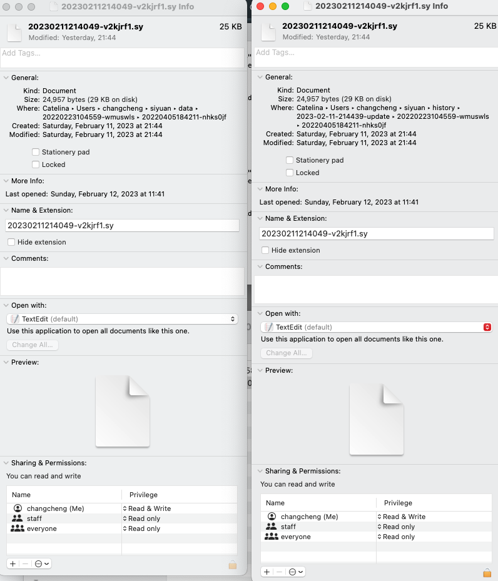Screen dimensions: 498x581
Task: Click Change All button in left window
Action: [x=33, y=345]
